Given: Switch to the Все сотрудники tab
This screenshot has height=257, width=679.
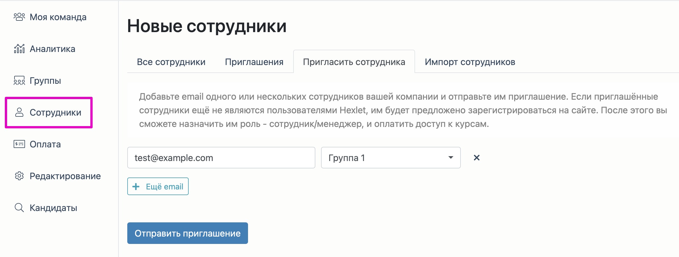Looking at the screenshot, I should click(171, 62).
